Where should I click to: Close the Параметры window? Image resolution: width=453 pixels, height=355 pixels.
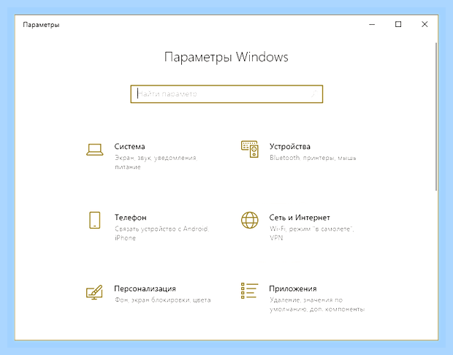(x=425, y=25)
